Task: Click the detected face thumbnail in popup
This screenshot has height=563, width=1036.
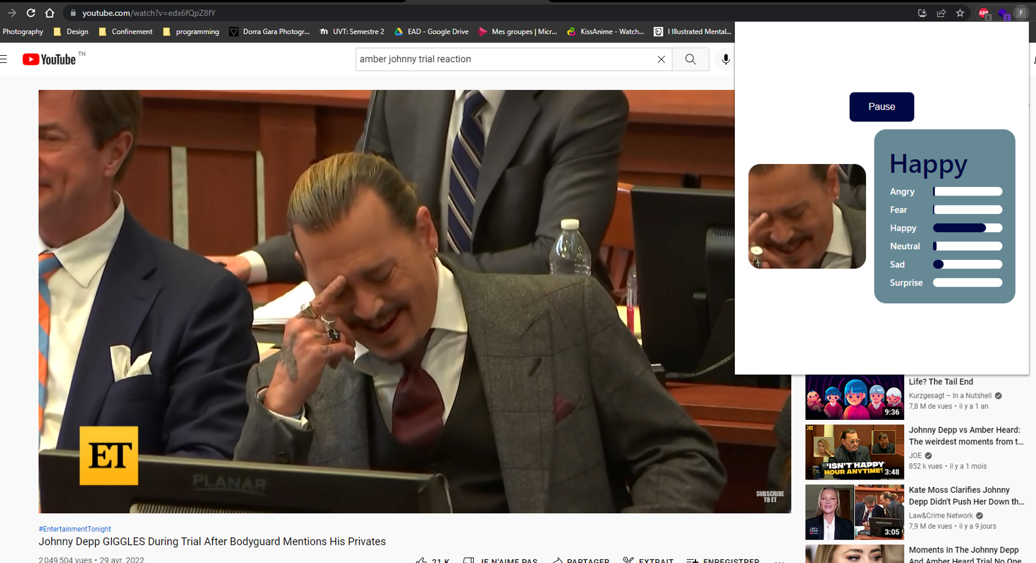Action: point(807,216)
